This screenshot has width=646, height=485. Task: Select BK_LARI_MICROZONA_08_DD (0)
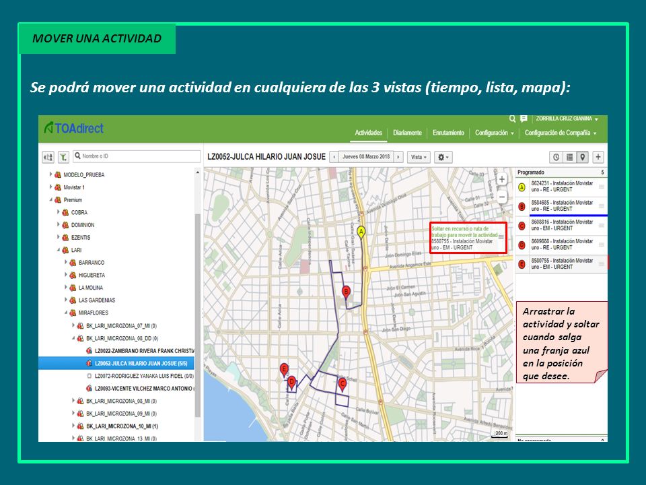pos(122,338)
